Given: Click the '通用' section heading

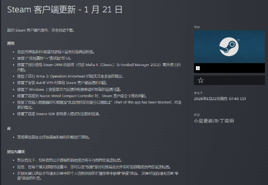Looking at the screenshot, I should pos(11,43).
